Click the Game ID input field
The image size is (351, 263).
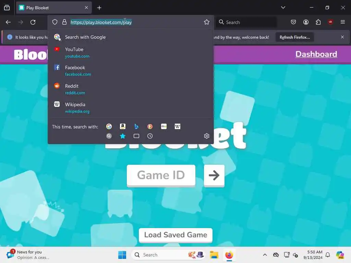pyautogui.click(x=161, y=175)
